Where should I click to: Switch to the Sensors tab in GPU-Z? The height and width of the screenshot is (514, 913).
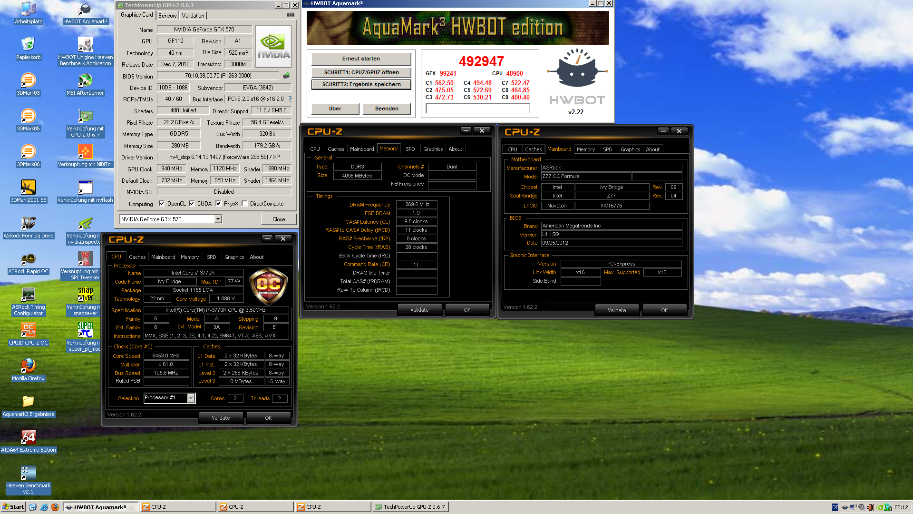(x=167, y=16)
